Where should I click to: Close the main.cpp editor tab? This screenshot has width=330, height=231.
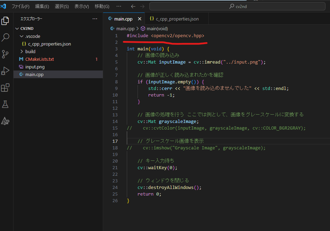pyautogui.click(x=140, y=19)
